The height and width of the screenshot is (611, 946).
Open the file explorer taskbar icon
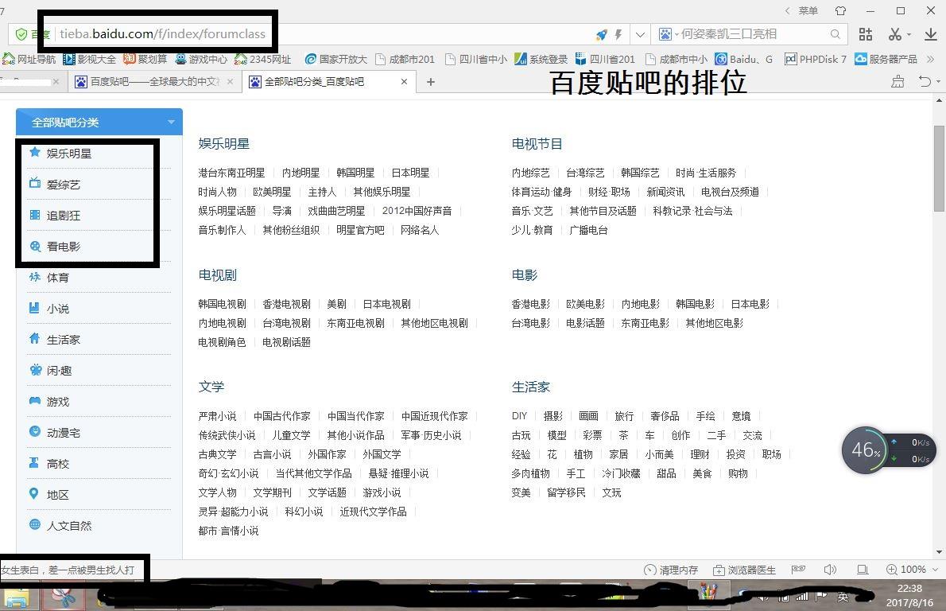coord(16,597)
